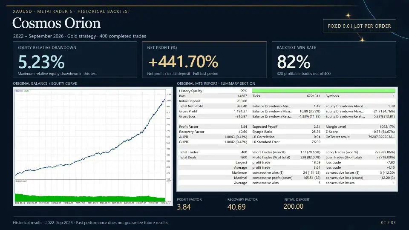Click the footer past performance disclaimer
This screenshot has width=409, height=230.
(x=90, y=223)
